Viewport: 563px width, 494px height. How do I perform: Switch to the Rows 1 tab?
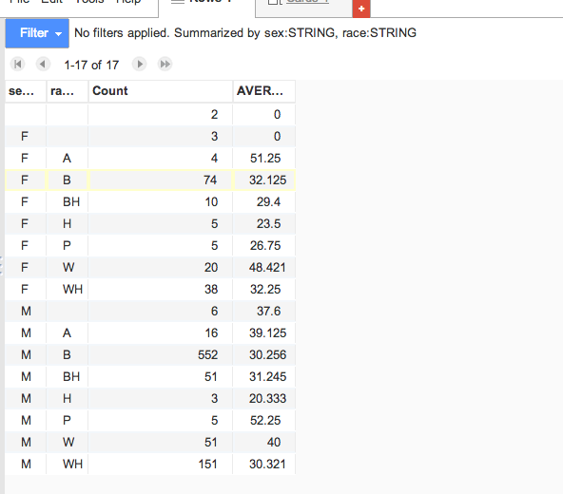pos(207,4)
